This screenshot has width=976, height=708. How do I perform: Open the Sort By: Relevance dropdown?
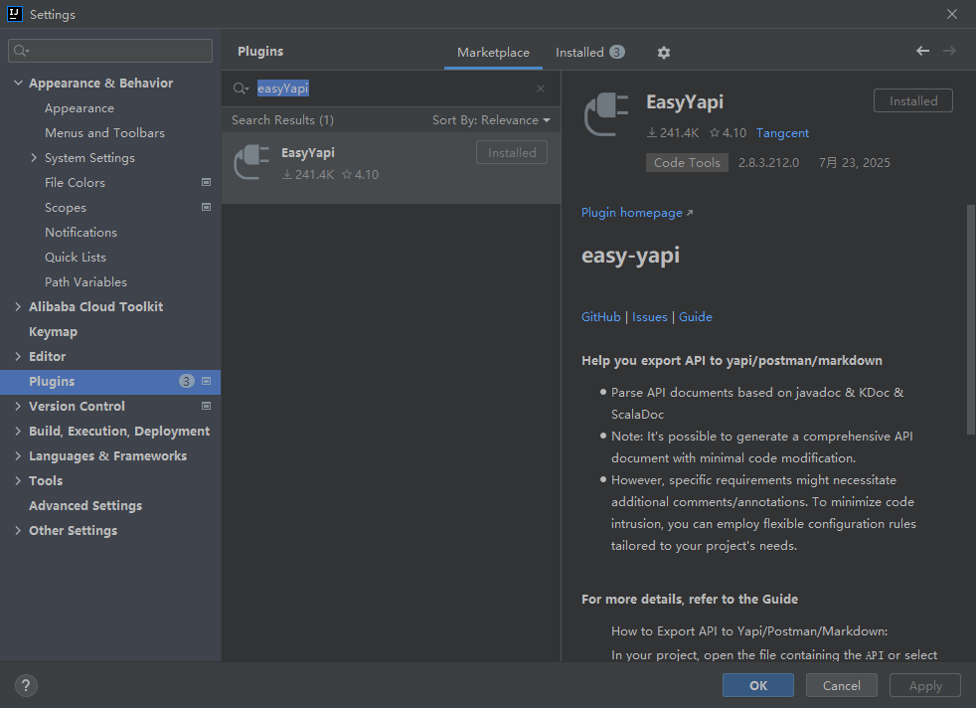click(491, 120)
